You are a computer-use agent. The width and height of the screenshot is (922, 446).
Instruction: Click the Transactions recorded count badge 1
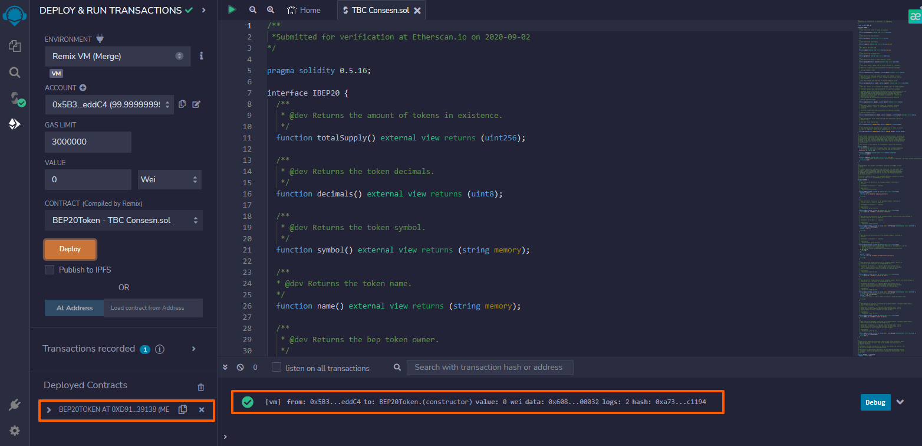(x=145, y=349)
